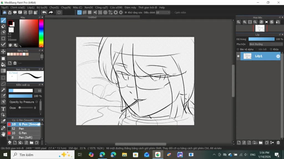Open the Điều chỉnh value dropdown
The width and height of the screenshot is (284, 159).
pos(163,12)
